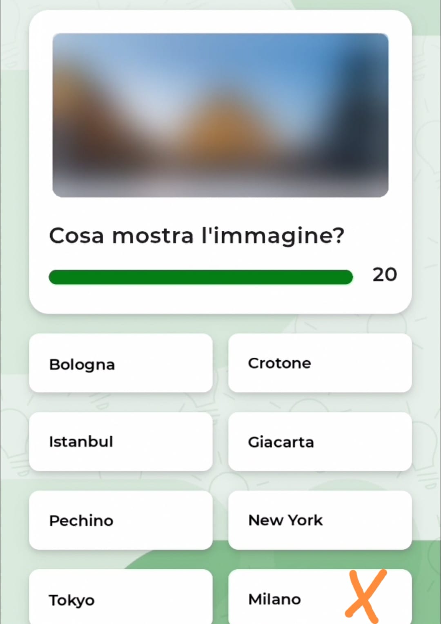This screenshot has height=624, width=441.
Task: Select the Bologna answer
Action: (120, 363)
